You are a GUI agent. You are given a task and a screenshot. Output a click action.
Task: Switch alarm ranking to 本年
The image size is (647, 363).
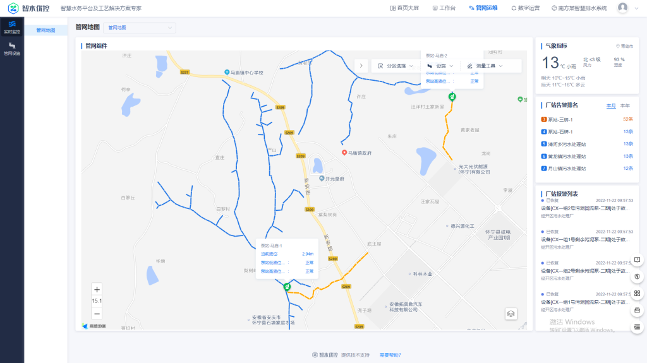pyautogui.click(x=625, y=105)
